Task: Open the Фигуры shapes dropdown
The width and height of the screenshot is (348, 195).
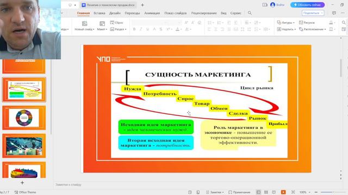Action: [285, 23]
